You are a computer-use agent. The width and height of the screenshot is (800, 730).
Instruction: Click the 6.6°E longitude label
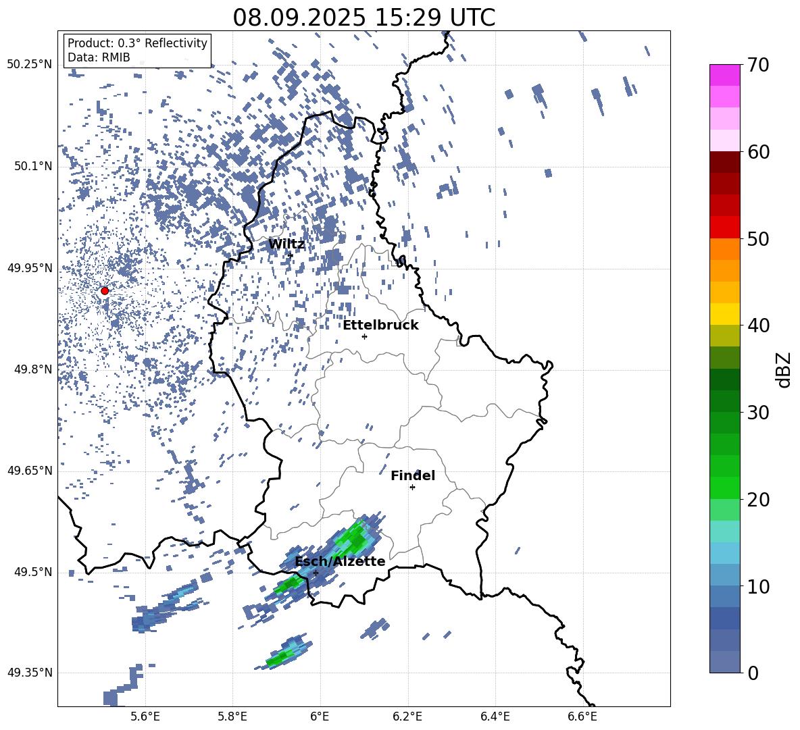582,717
